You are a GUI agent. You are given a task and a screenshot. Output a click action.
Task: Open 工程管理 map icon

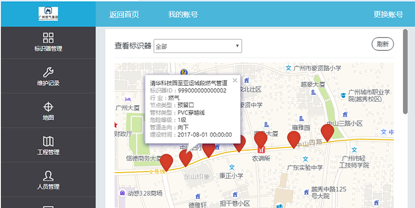[48, 141]
